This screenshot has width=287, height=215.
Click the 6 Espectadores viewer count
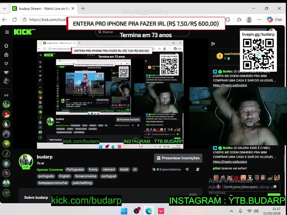[x=167, y=170]
